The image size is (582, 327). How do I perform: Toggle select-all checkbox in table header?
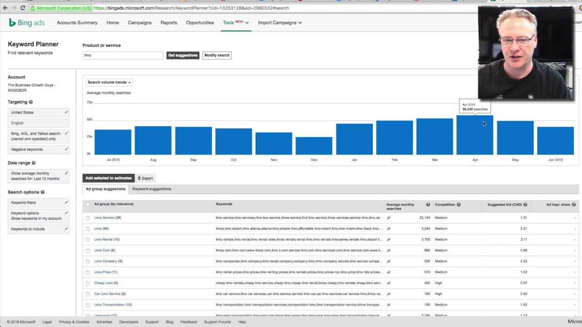coord(88,204)
